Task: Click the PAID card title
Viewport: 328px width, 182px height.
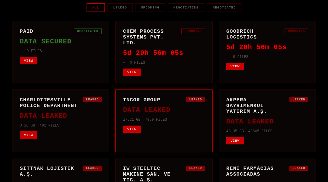Action: pos(26,31)
